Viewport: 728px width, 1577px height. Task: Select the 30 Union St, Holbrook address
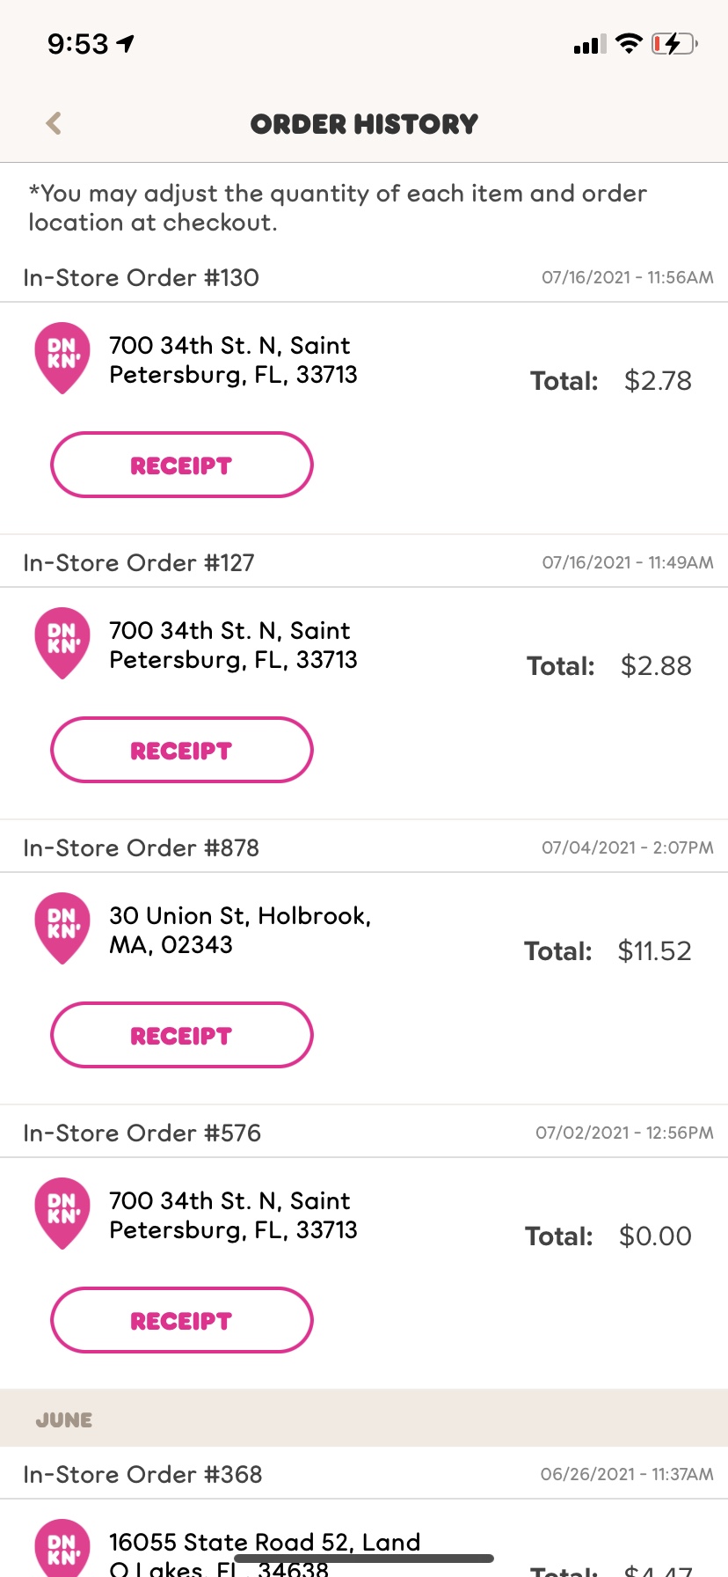coord(239,930)
